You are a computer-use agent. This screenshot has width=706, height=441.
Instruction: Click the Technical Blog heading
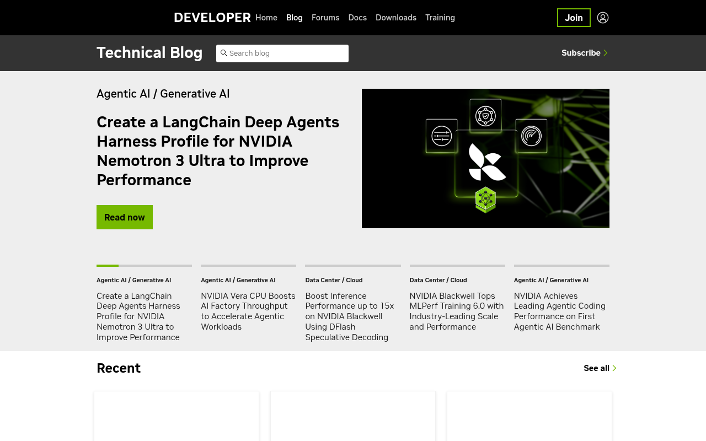[x=149, y=53]
